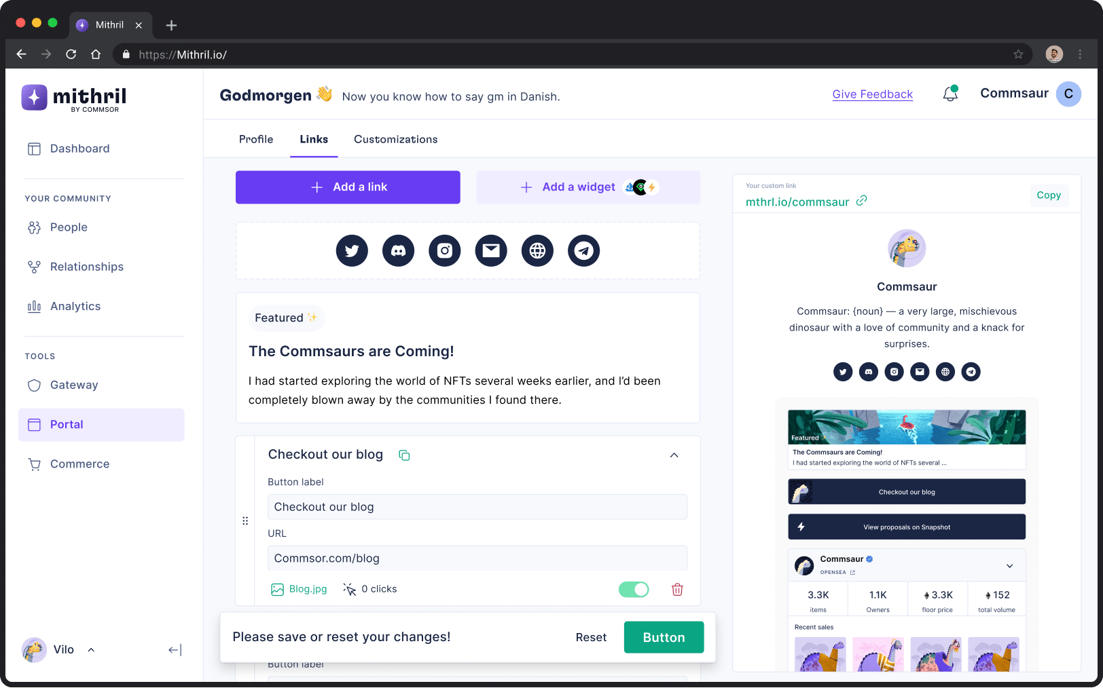
Task: Click the green save Button
Action: tap(664, 638)
